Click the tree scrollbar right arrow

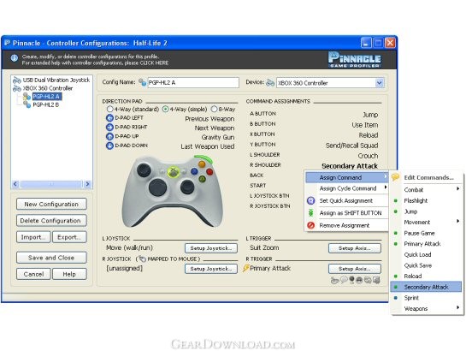(87, 184)
